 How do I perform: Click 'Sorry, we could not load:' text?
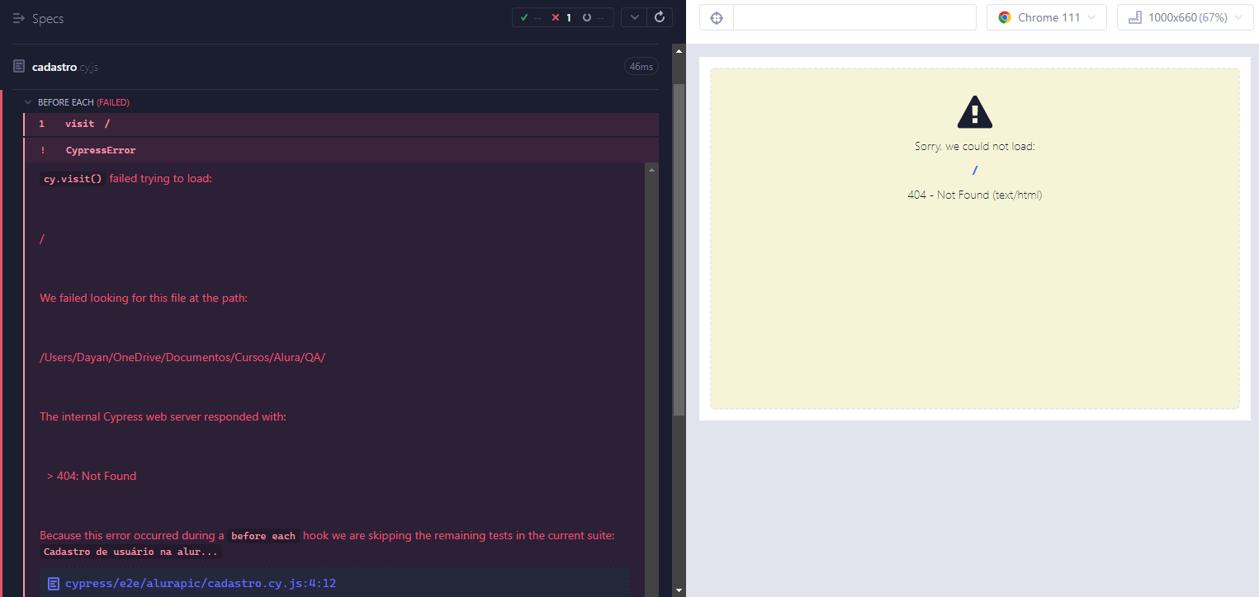[974, 146]
